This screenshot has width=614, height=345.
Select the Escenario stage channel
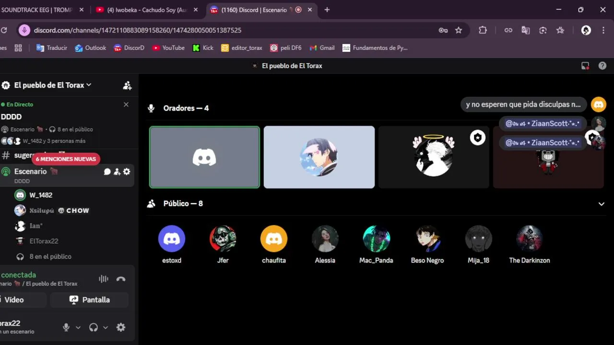pyautogui.click(x=67, y=175)
